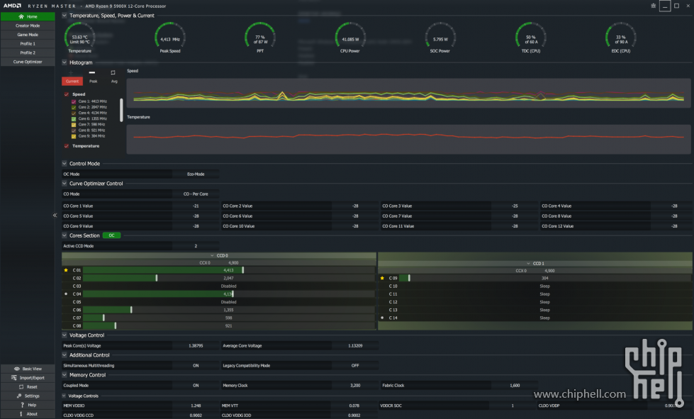694x419 pixels.
Task: Click the Basic View eye icon
Action: pos(17,369)
